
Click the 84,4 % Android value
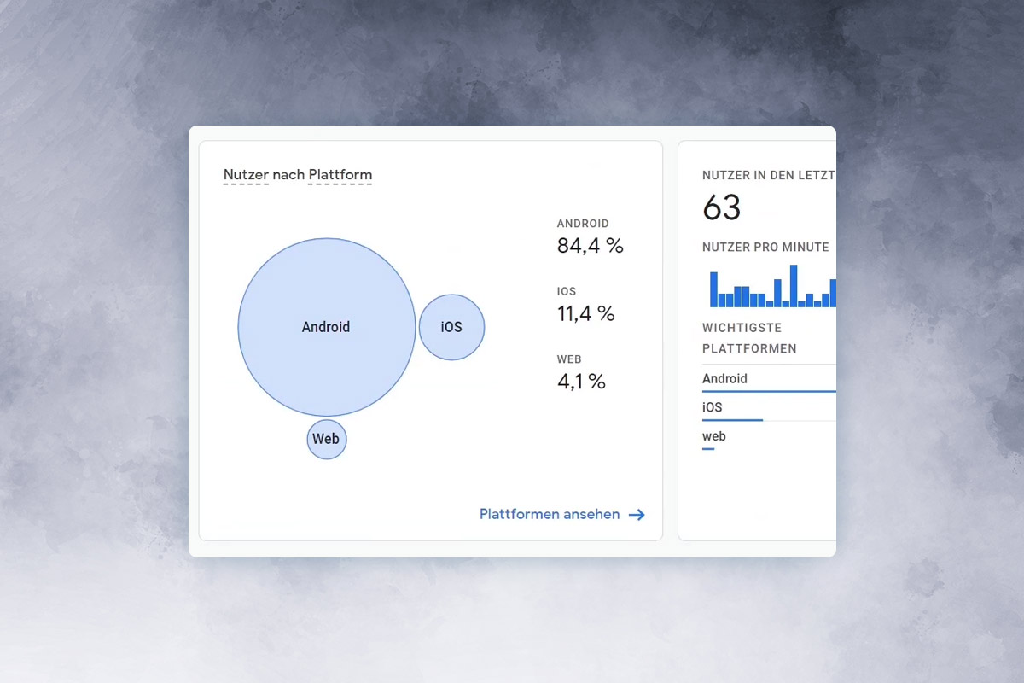(591, 246)
